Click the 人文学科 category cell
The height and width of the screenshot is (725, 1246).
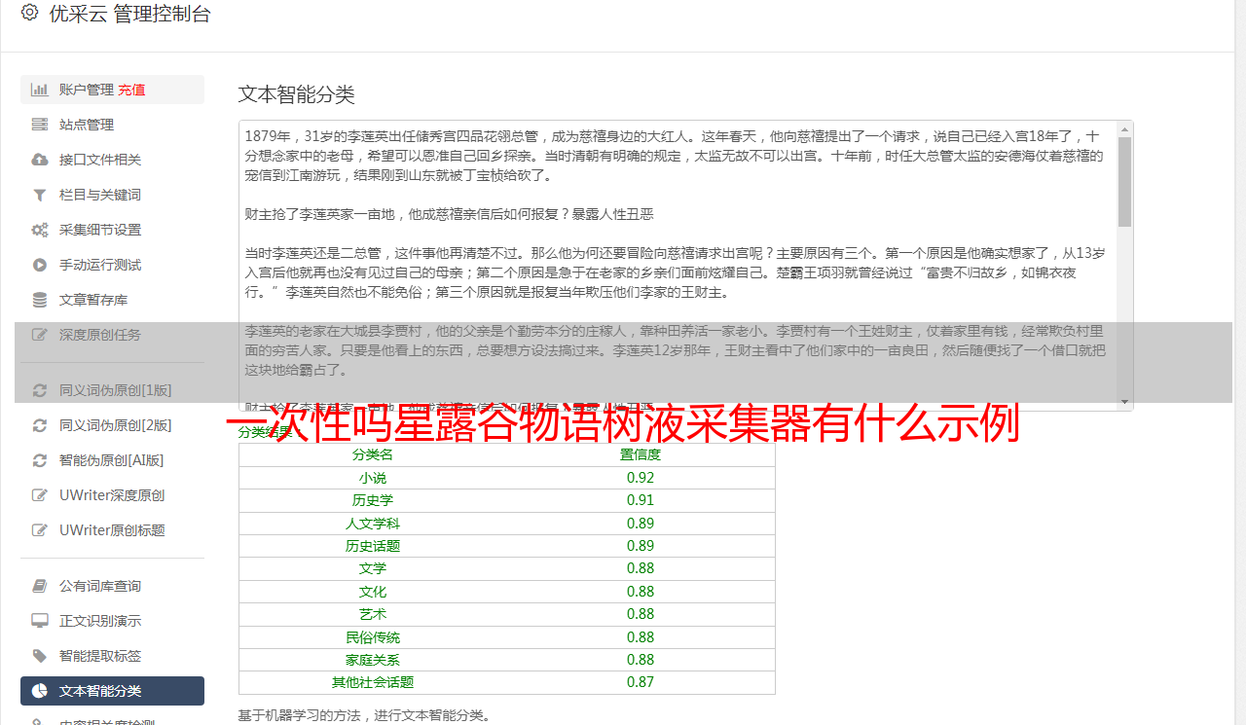(x=373, y=524)
